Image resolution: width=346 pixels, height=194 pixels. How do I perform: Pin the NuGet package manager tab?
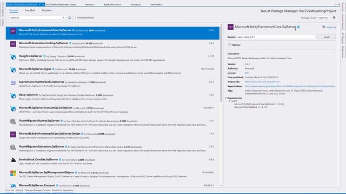pos(39,5)
